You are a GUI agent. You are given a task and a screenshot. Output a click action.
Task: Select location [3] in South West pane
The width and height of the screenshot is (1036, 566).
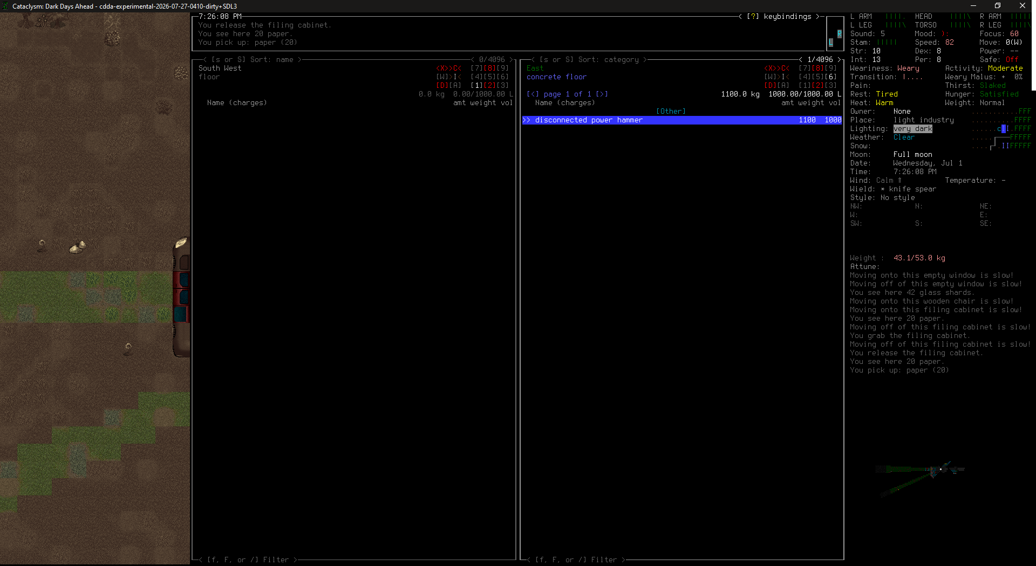(x=502, y=86)
